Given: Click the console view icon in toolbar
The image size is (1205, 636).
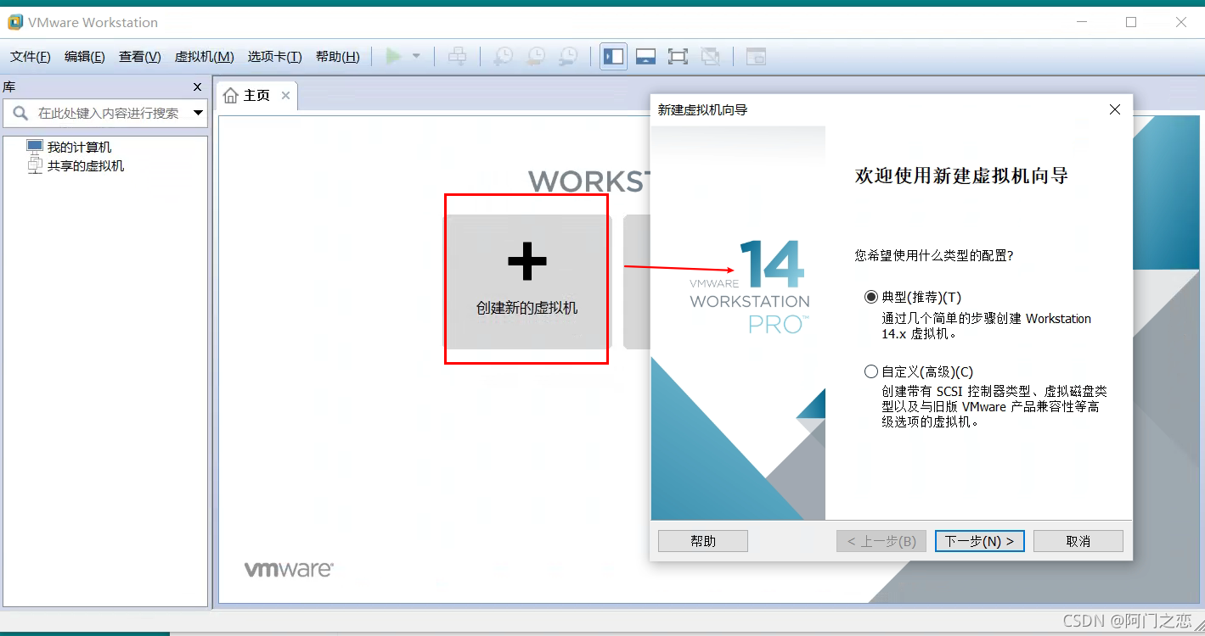Looking at the screenshot, I should tap(756, 57).
